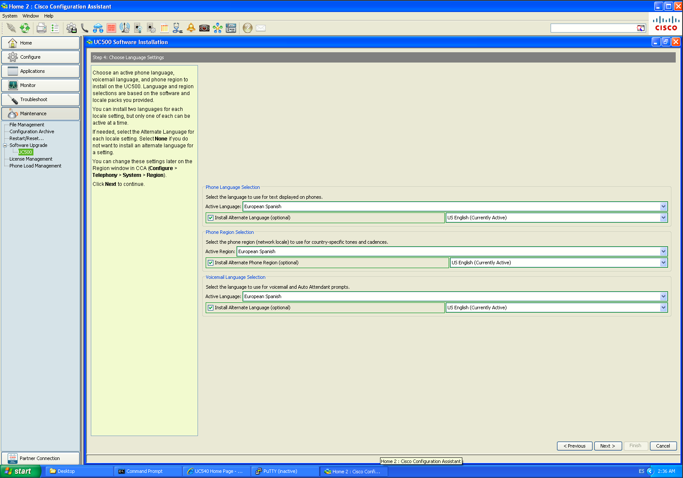Click the Cancel button
The image size is (683, 478).
[x=663, y=446]
